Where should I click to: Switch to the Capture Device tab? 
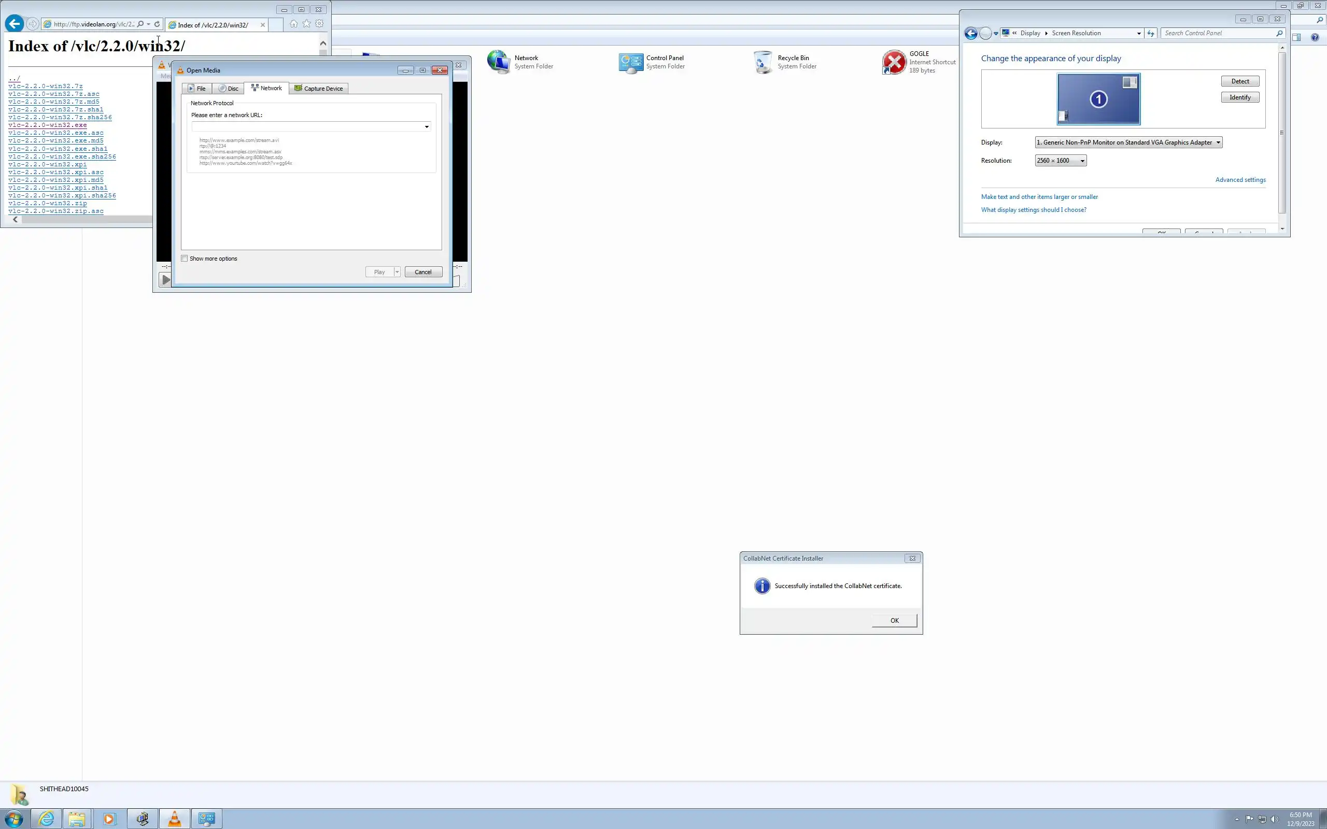(x=319, y=88)
